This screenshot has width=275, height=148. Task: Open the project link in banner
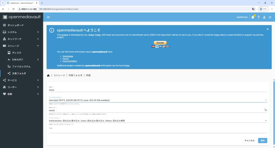point(65,35)
